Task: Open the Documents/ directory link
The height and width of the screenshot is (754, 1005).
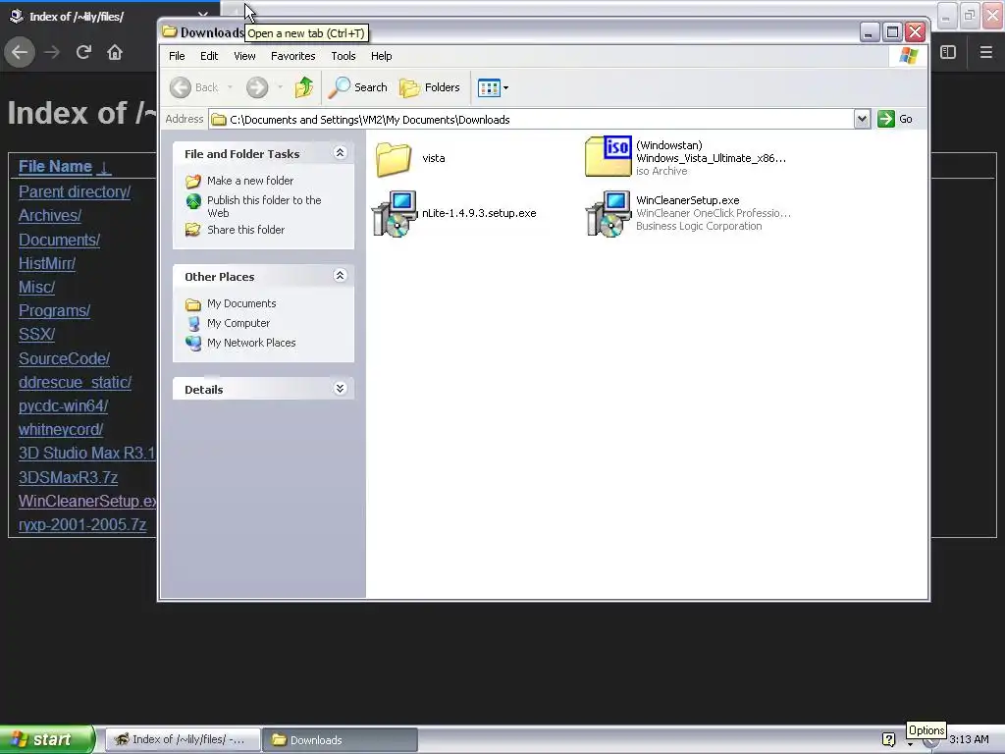Action: [59, 240]
